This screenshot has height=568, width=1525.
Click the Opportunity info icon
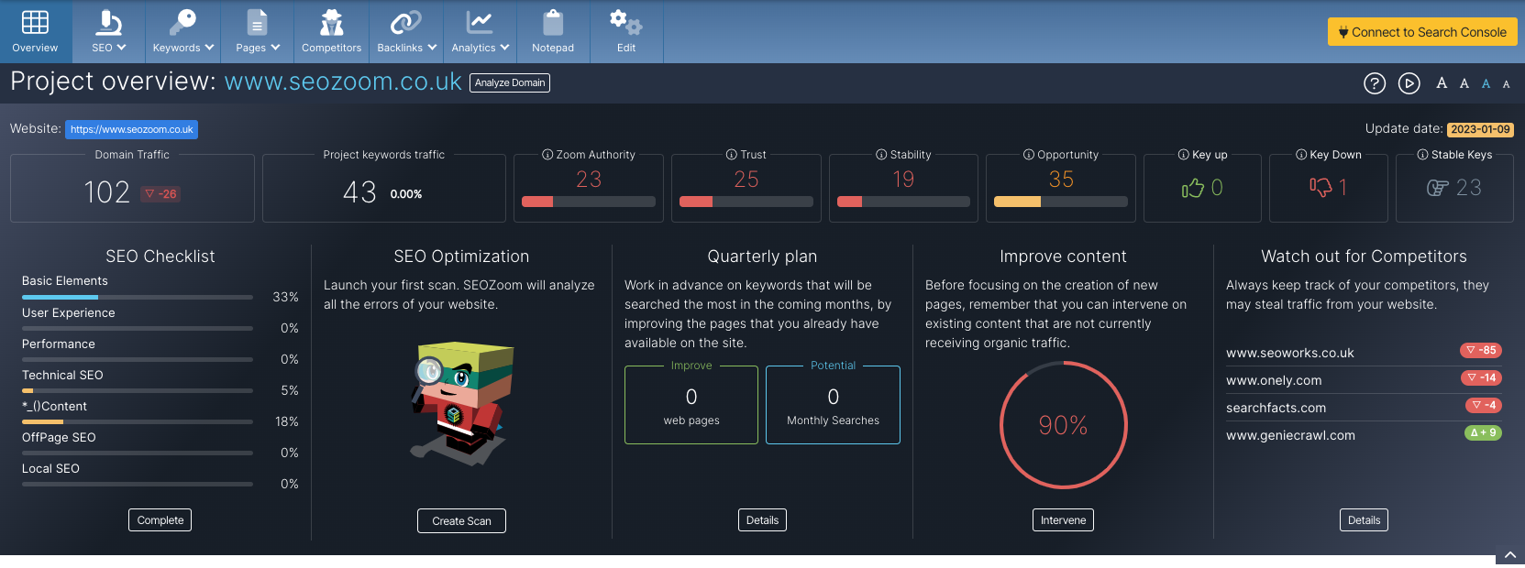click(1029, 155)
